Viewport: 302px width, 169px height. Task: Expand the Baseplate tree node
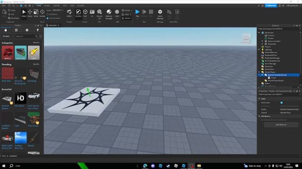click(x=262, y=44)
